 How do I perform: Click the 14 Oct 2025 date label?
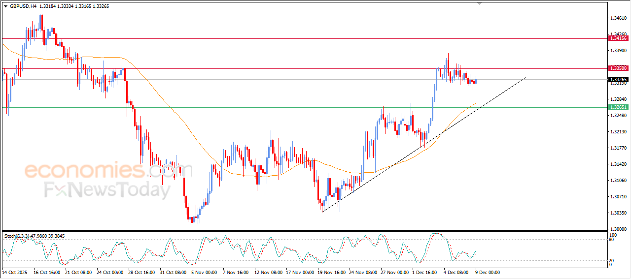click(14, 272)
